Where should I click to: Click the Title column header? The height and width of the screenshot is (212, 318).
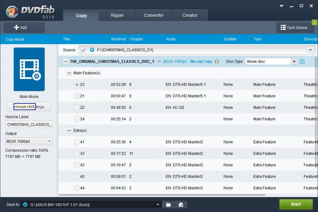(67, 39)
